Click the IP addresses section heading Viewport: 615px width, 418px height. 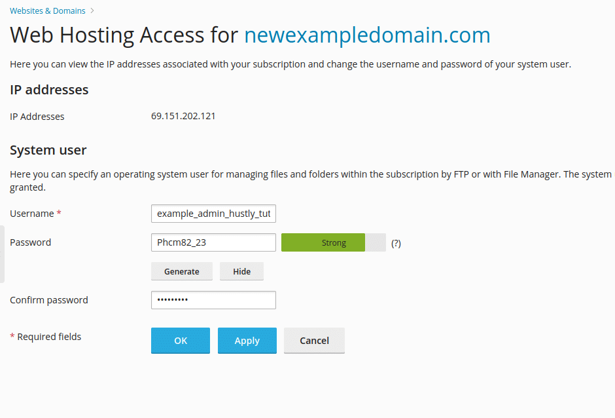(x=49, y=90)
